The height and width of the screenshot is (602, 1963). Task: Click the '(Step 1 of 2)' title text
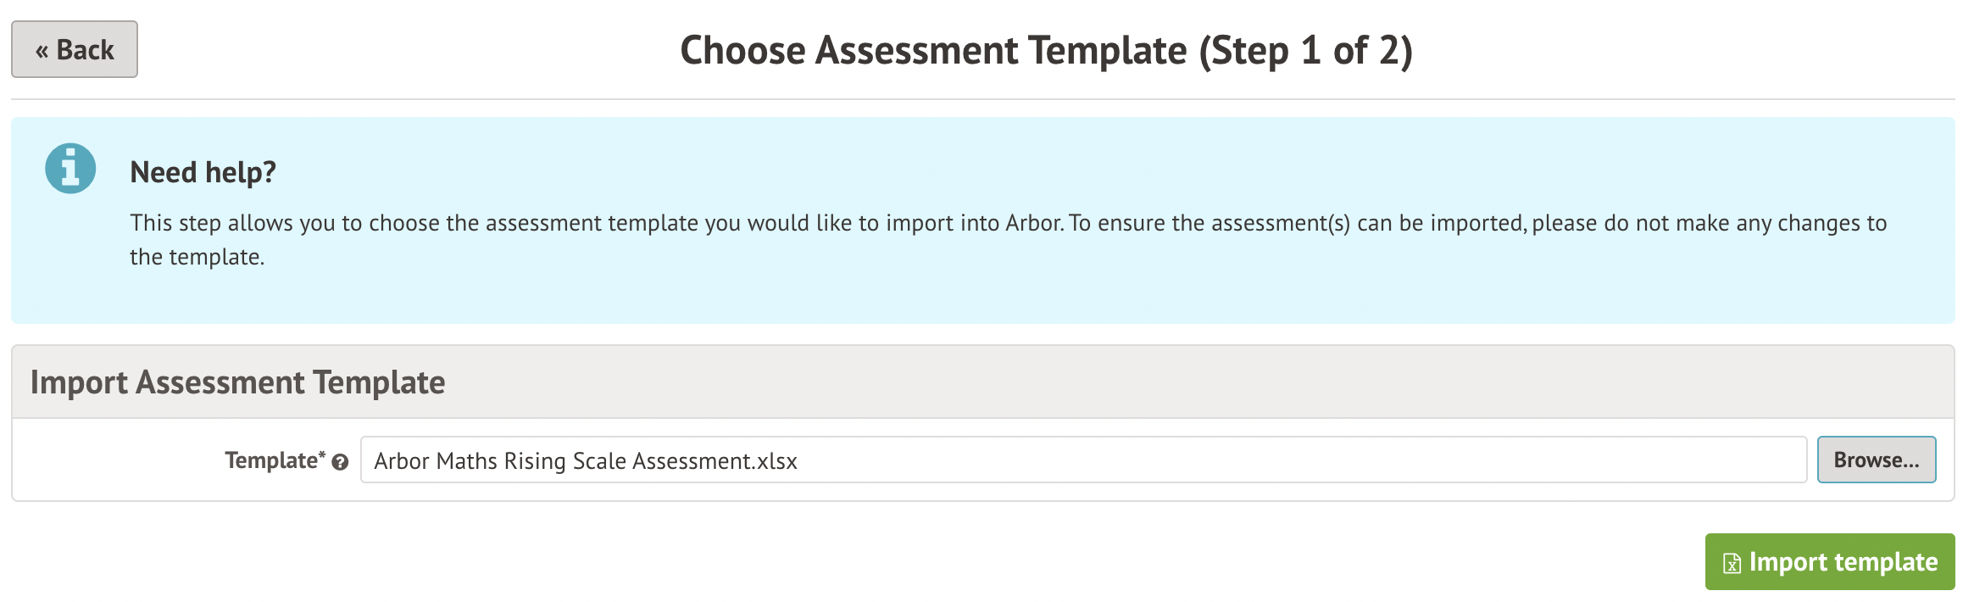pyautogui.click(x=1305, y=50)
